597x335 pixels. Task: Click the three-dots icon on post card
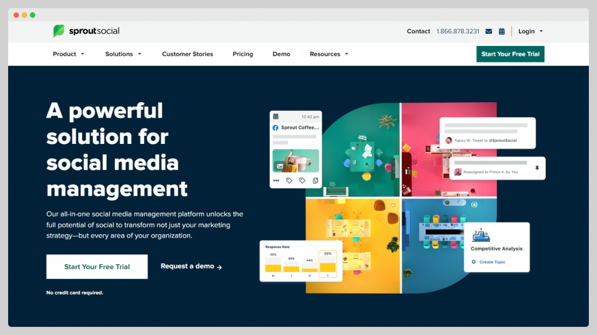click(x=276, y=181)
